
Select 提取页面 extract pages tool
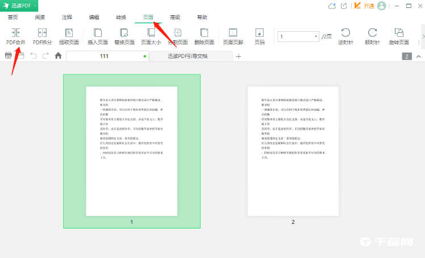coord(69,36)
